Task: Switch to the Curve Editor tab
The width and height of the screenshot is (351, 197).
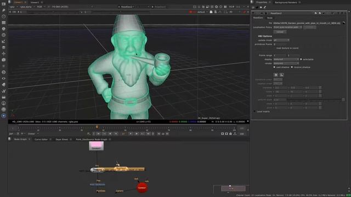Action: [x=41, y=139]
